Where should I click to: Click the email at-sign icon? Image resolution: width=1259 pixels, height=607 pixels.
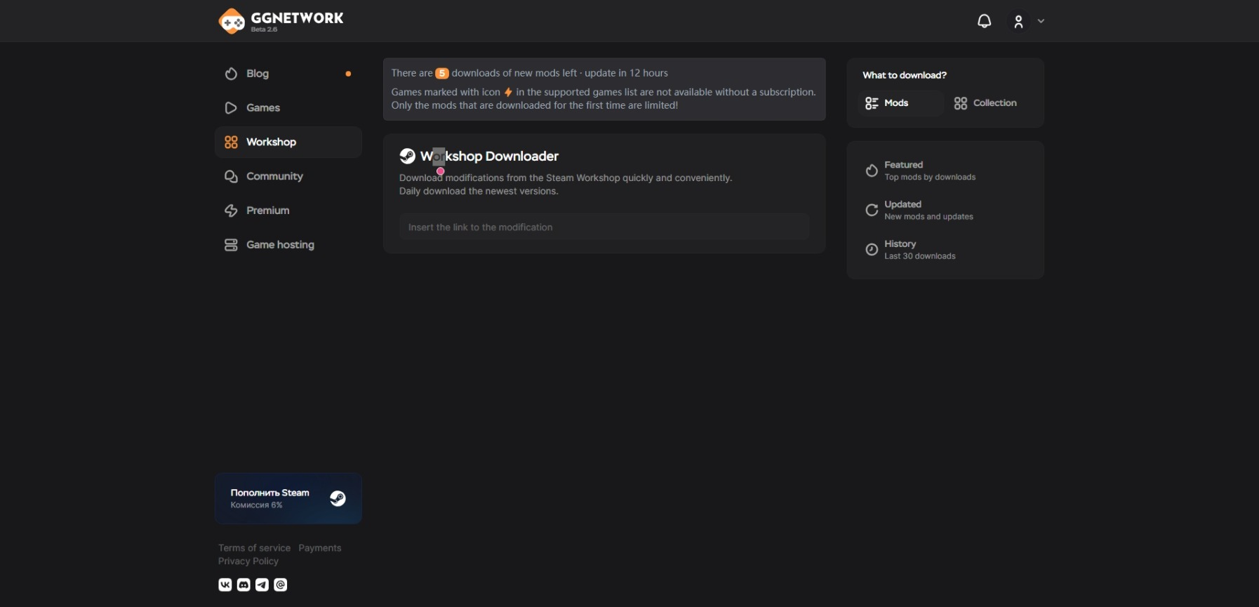click(x=281, y=585)
